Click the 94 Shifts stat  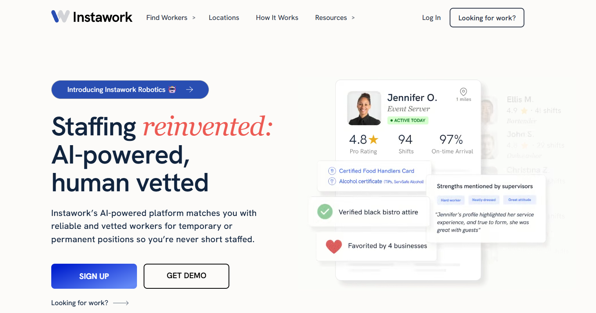(406, 144)
